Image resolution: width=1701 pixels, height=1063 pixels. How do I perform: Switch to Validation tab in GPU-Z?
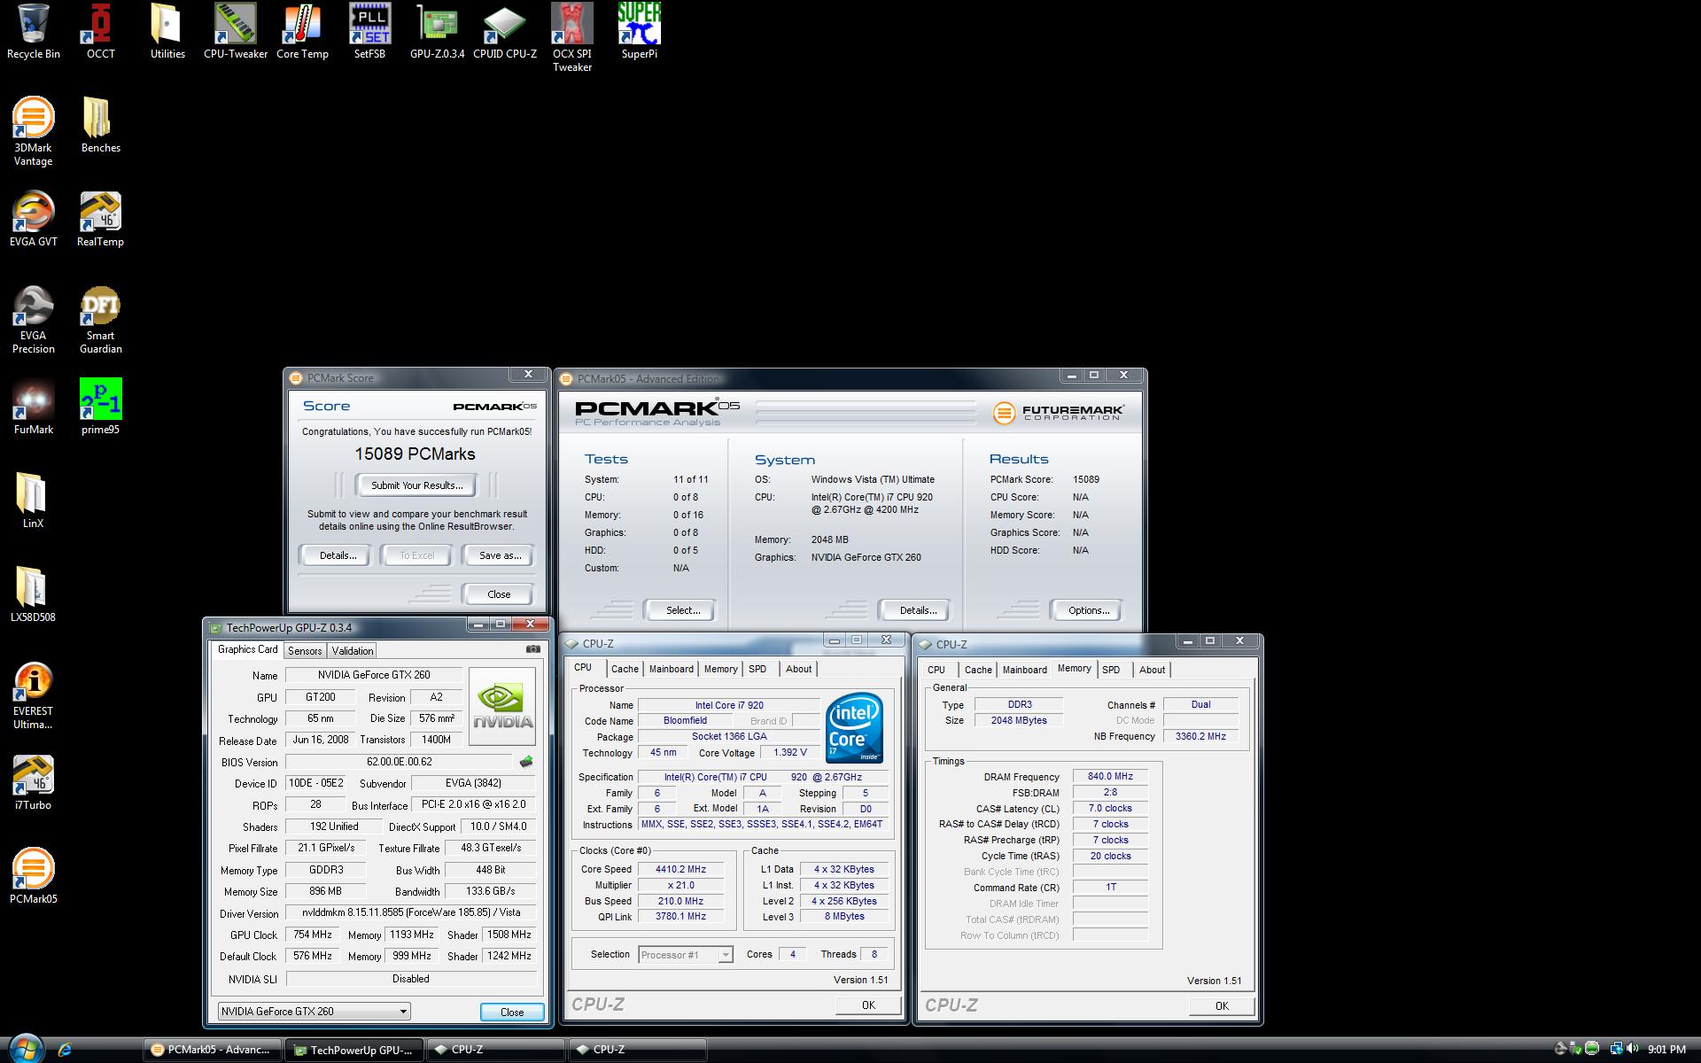(352, 651)
